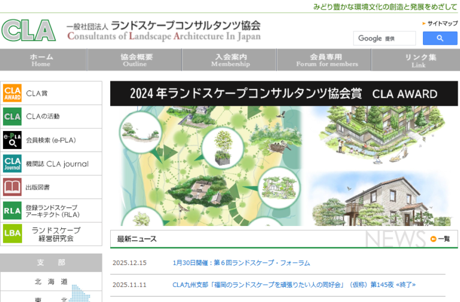Read the 第6回ランドスケープ・フォーラム news item
This screenshot has height=302, width=460.
pos(241,263)
